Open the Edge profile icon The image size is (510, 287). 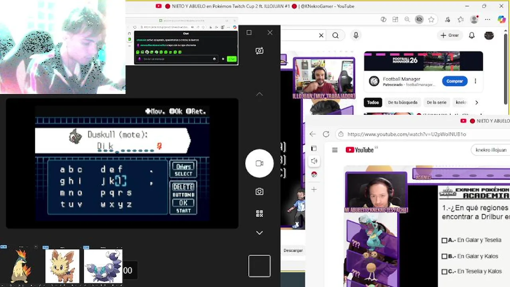[474, 19]
